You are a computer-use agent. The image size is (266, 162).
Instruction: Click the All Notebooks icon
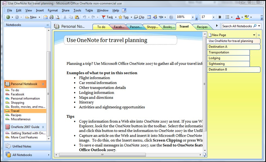point(8,155)
